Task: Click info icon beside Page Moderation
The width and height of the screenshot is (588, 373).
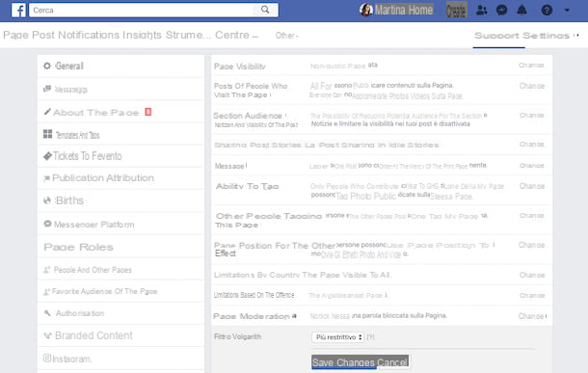Action: pos(294,315)
